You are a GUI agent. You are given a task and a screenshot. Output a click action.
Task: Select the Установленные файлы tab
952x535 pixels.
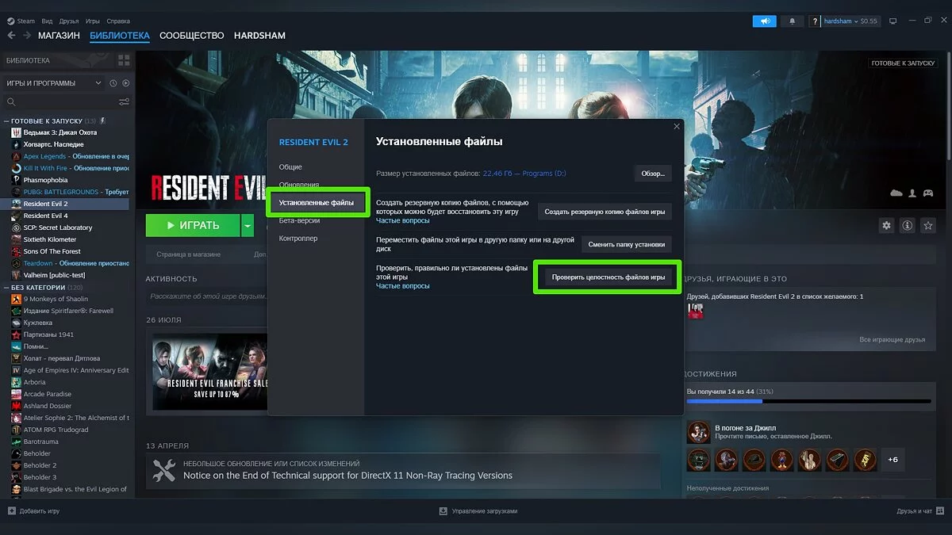[317, 203]
